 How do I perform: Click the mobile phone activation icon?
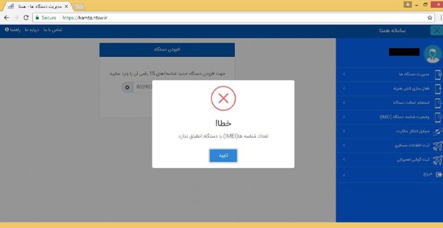[438, 88]
